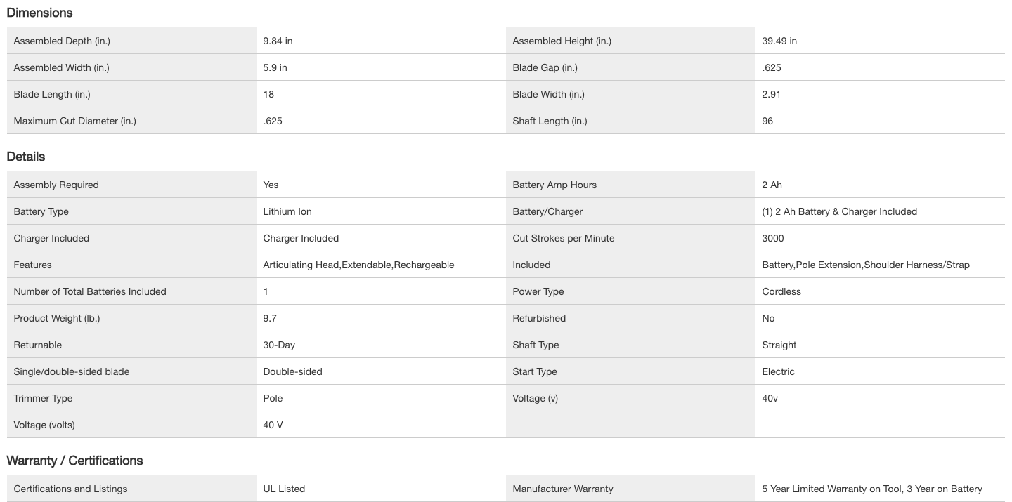Select the Blade Length (in.) label cell
This screenshot has width=1012, height=502.
[52, 95]
